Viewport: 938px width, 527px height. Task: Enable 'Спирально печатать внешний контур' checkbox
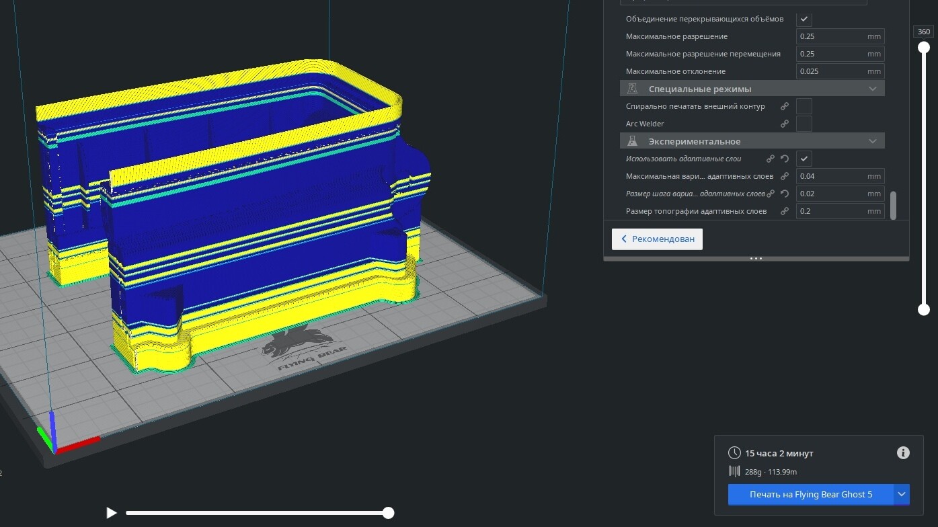pyautogui.click(x=804, y=106)
